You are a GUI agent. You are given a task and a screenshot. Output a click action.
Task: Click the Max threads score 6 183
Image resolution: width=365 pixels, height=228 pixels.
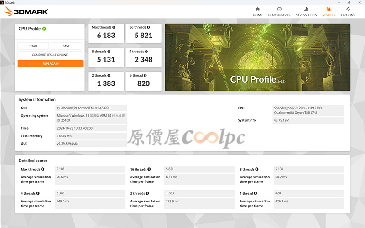(106, 36)
